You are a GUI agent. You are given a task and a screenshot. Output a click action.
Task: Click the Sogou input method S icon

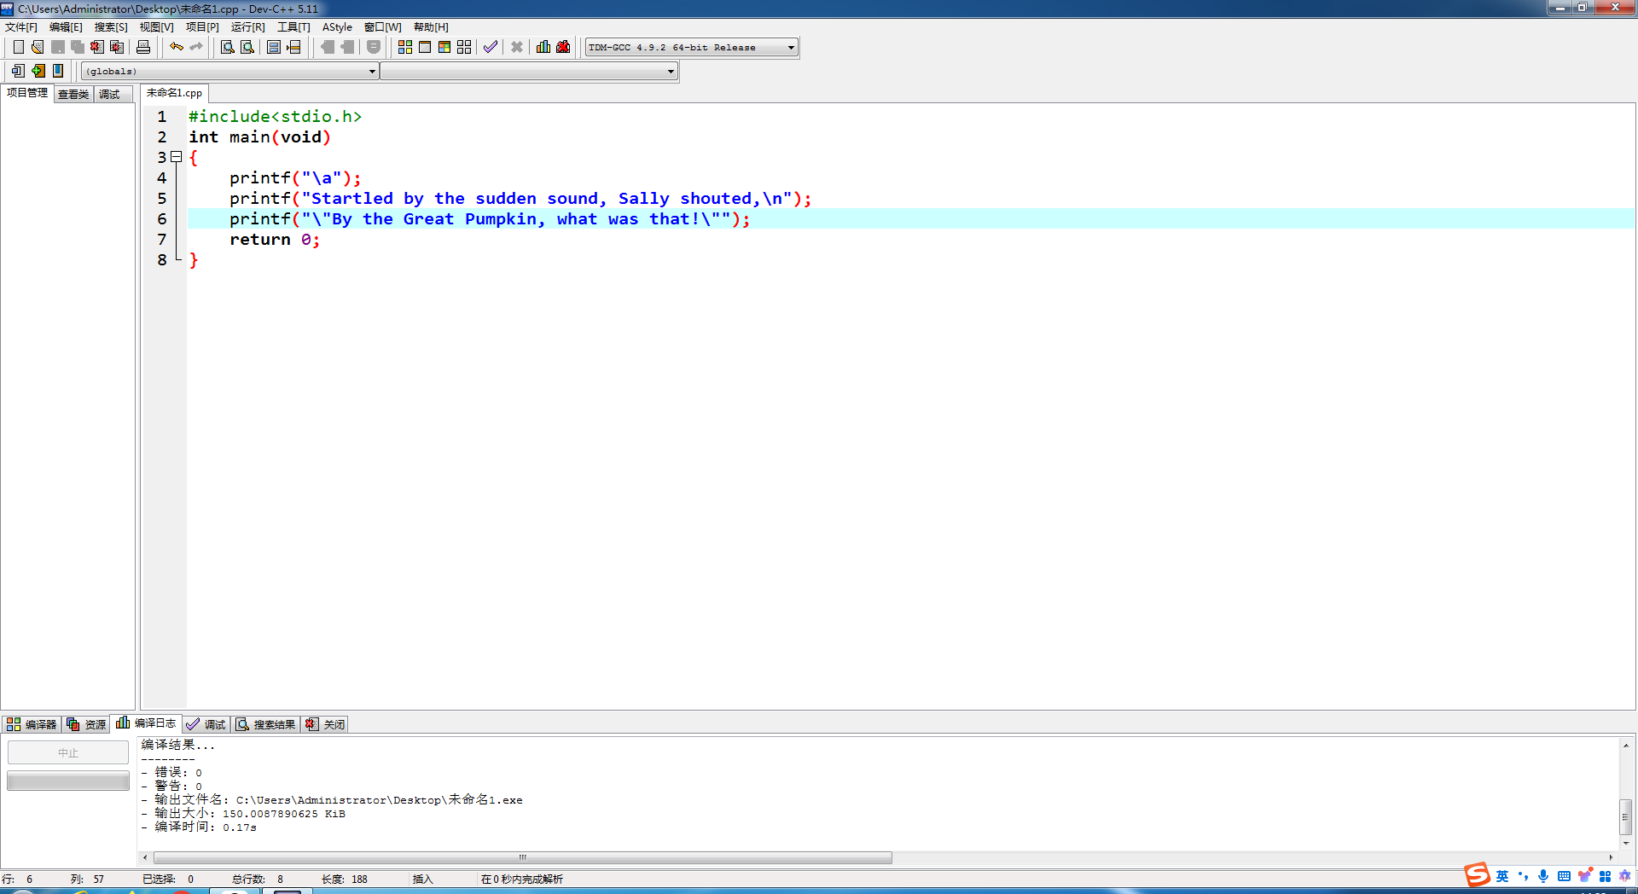(x=1477, y=874)
